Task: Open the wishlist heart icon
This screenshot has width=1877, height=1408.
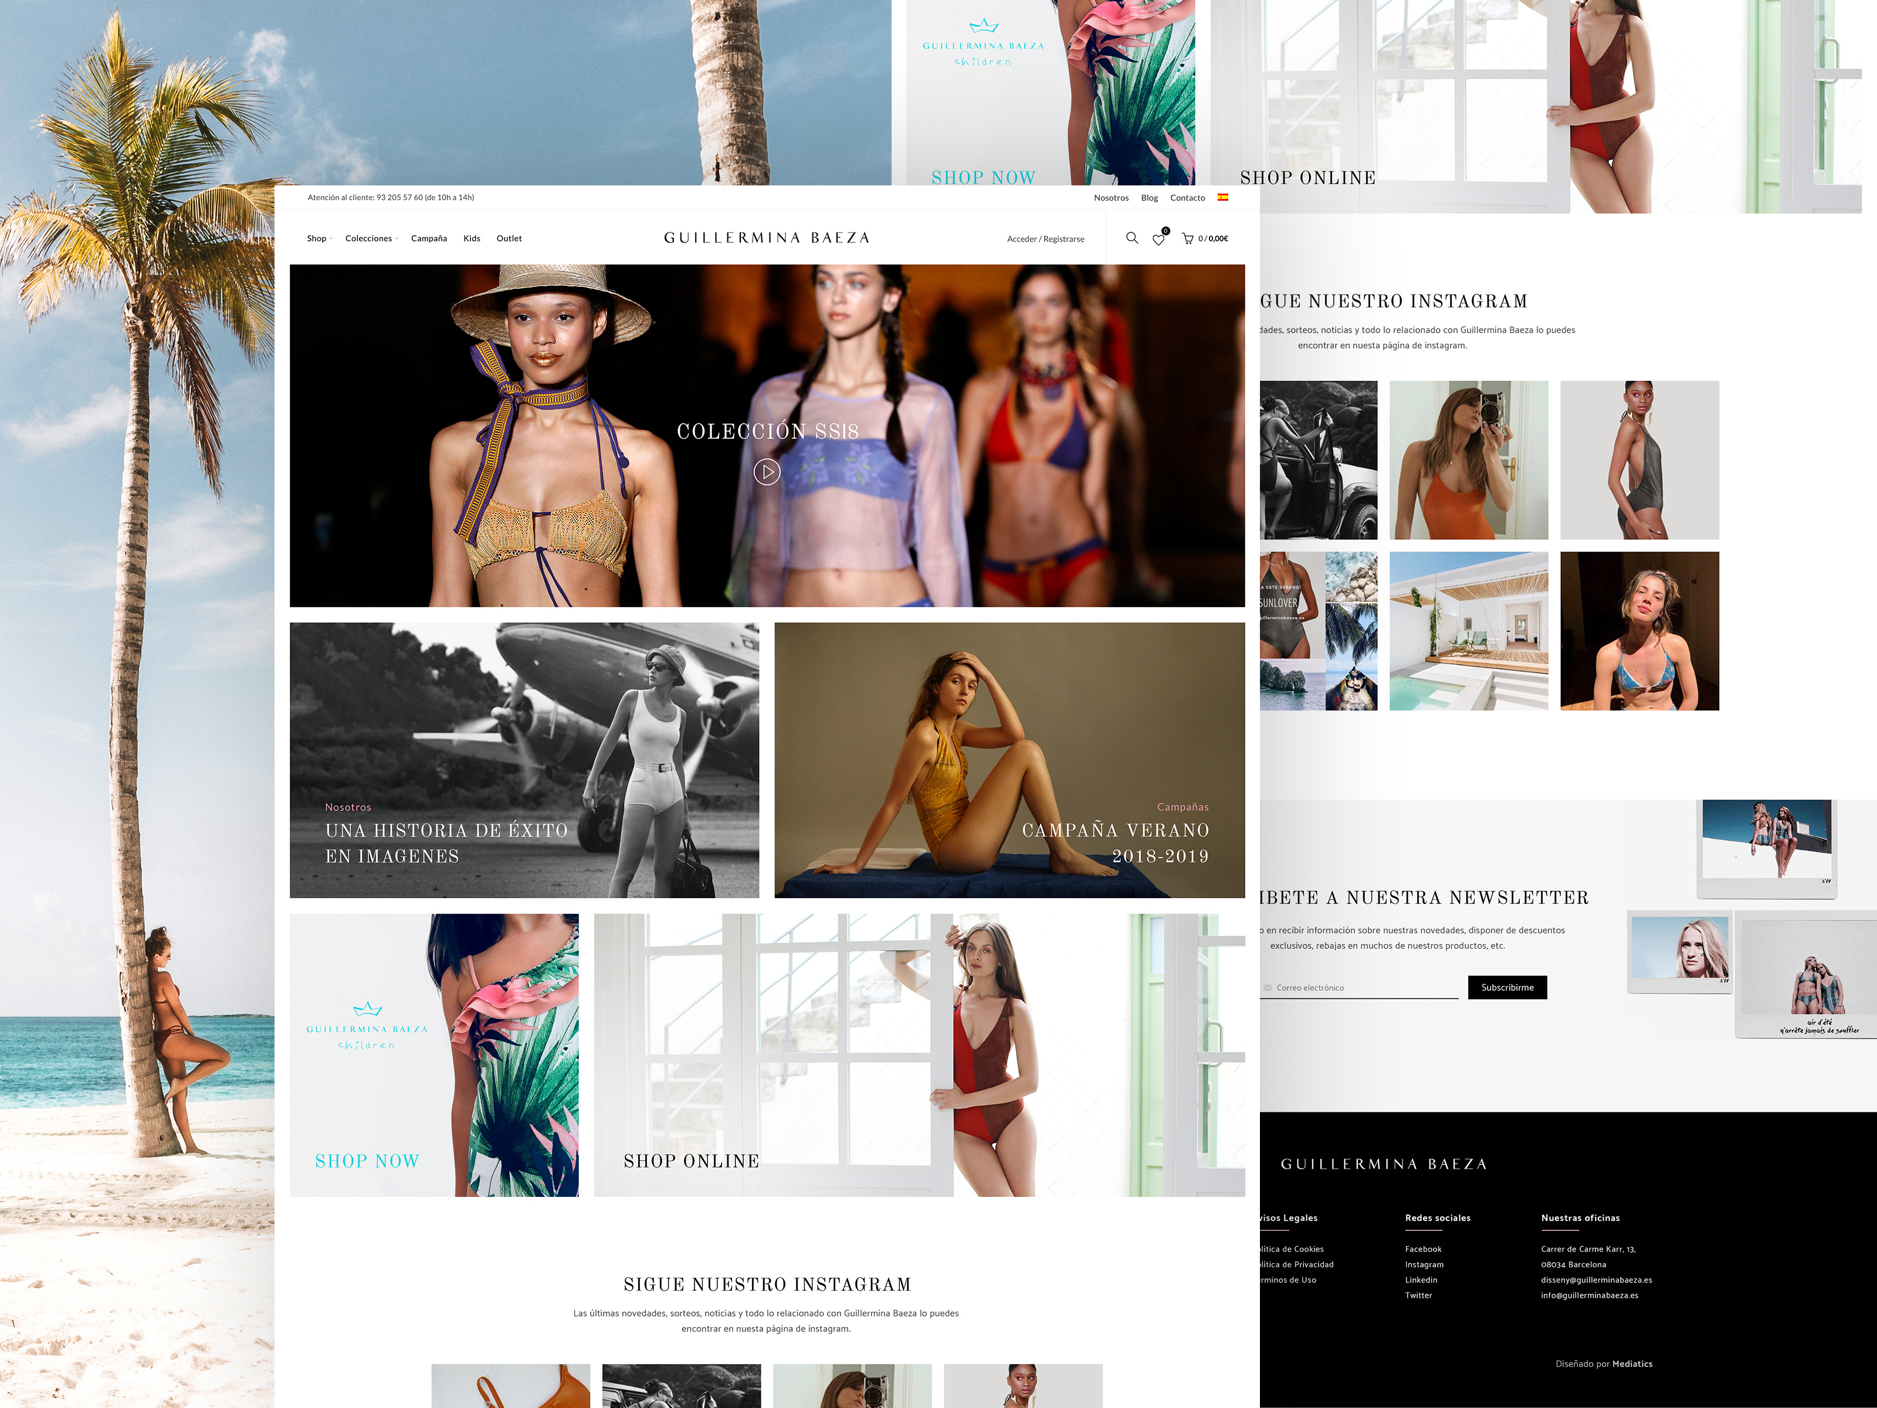Action: coord(1158,240)
